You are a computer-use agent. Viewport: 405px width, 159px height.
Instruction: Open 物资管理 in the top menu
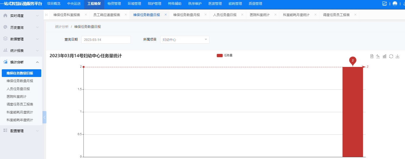(114, 4)
